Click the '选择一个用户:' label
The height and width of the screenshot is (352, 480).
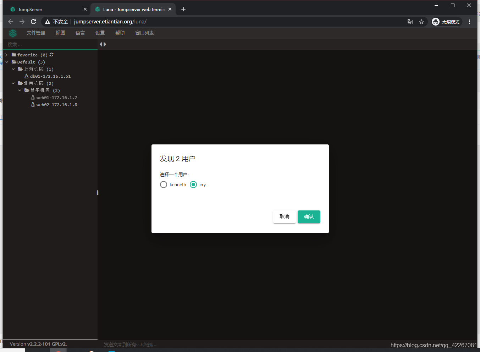(x=174, y=175)
